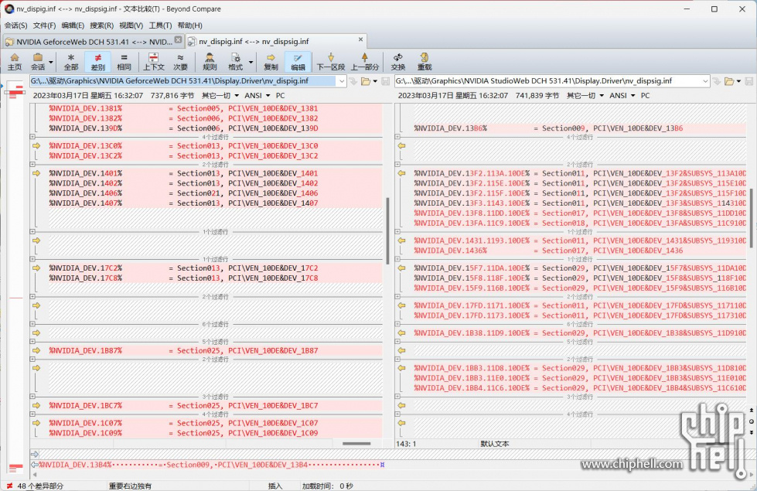The width and height of the screenshot is (757, 491).
Task: Toggle 全部 show all lines filter
Action: [x=71, y=62]
